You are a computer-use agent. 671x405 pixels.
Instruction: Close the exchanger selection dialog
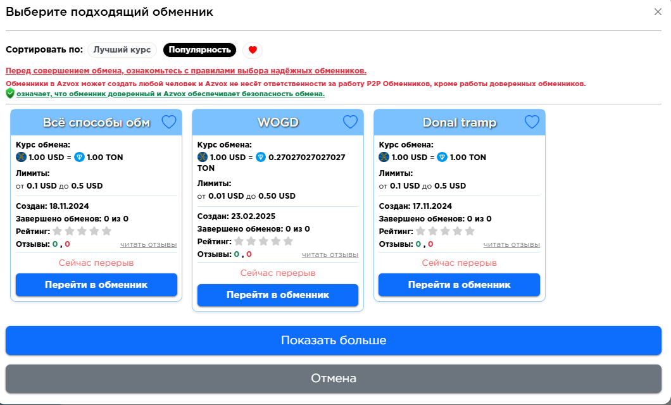[x=658, y=12]
